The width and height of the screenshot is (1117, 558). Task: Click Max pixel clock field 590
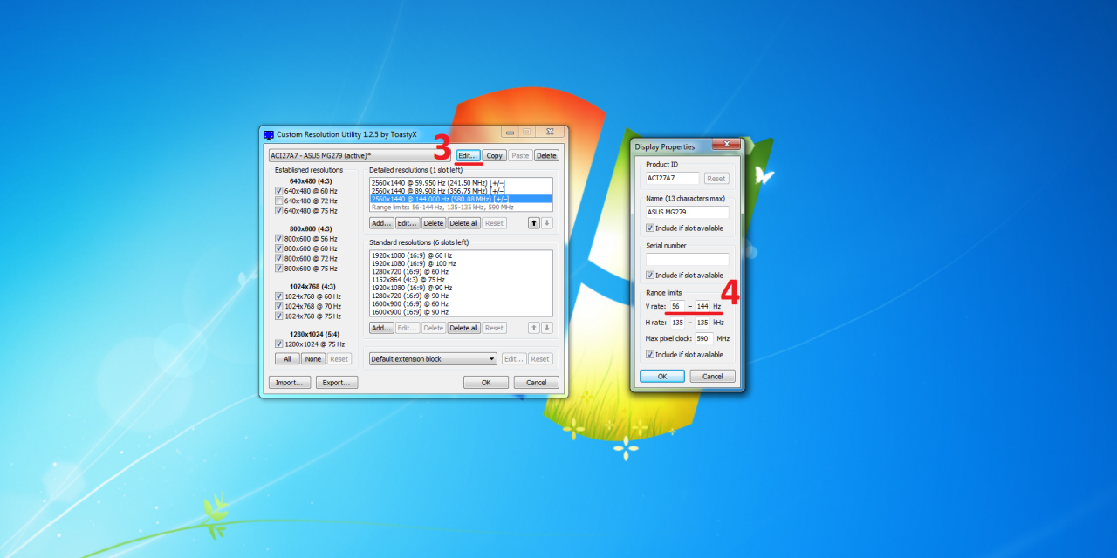(x=704, y=338)
